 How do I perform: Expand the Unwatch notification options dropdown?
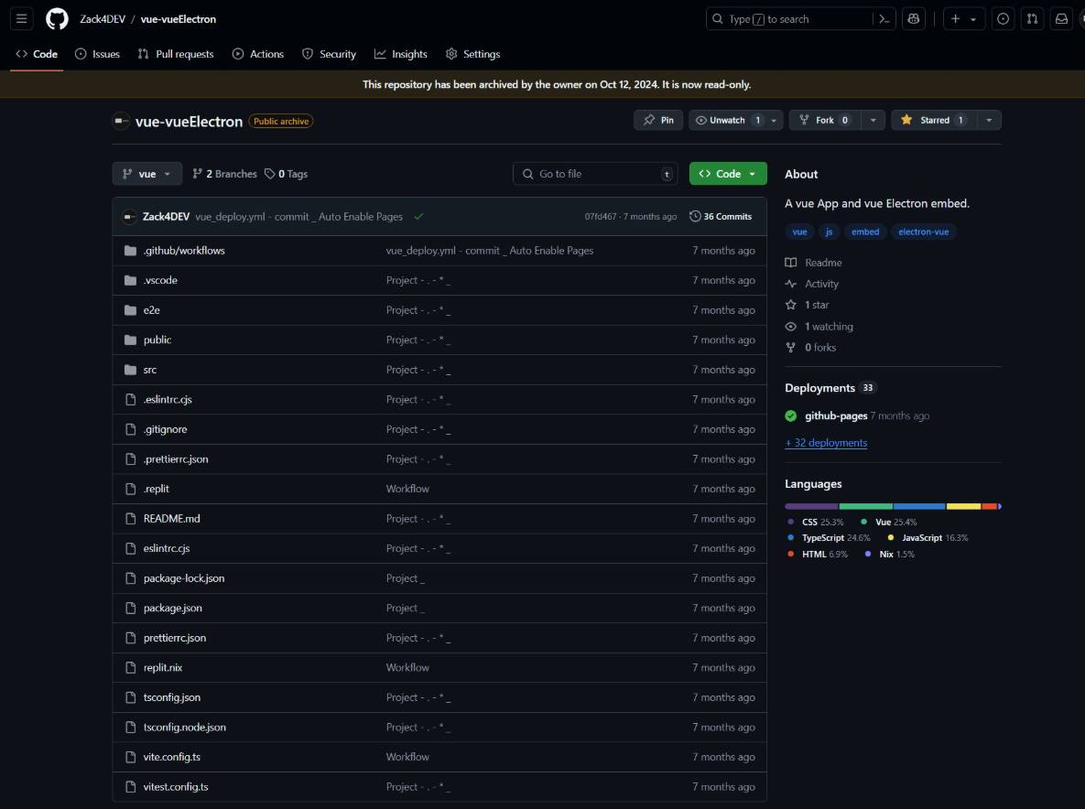[x=775, y=120]
